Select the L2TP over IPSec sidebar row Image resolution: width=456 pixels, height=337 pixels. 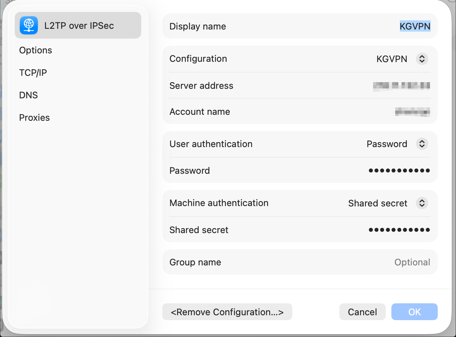pos(79,26)
